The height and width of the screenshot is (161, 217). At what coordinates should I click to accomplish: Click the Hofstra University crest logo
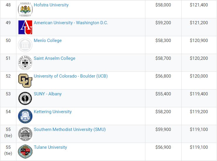coord(25,9)
